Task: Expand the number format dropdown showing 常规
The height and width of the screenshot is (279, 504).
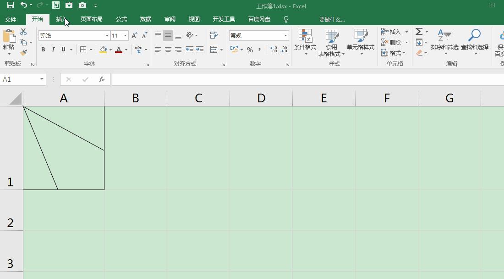Action: click(x=285, y=35)
